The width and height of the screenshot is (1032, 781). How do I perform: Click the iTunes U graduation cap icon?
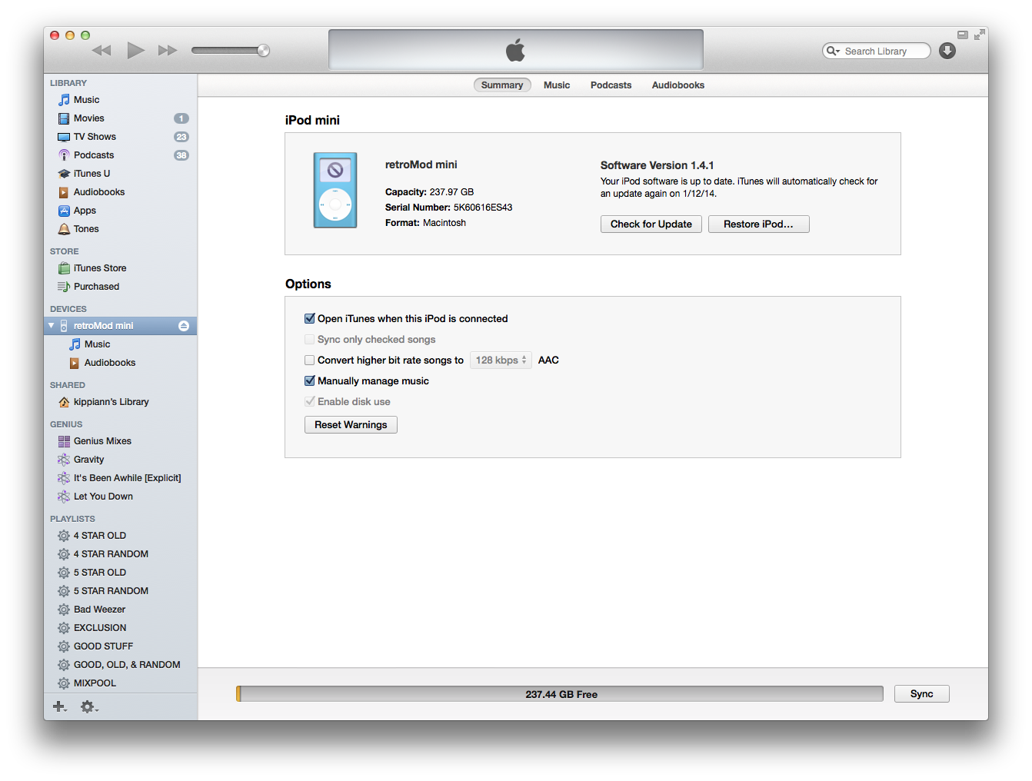pyautogui.click(x=64, y=174)
